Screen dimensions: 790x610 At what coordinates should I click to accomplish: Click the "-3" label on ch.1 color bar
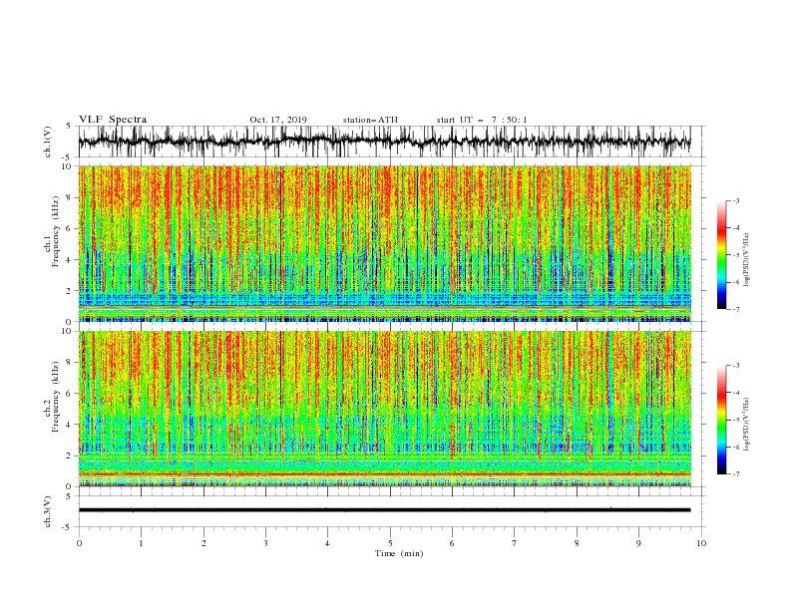coord(736,200)
